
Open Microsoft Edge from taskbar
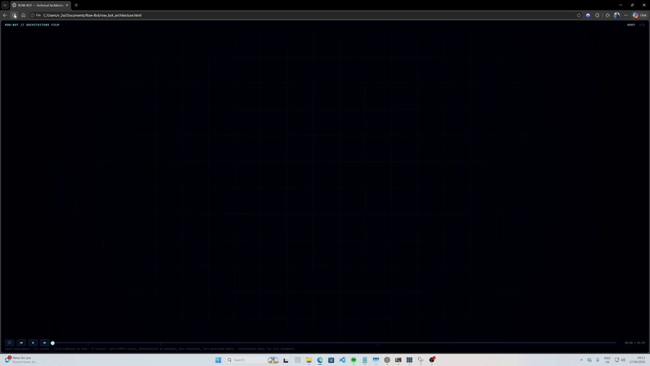(x=320, y=359)
